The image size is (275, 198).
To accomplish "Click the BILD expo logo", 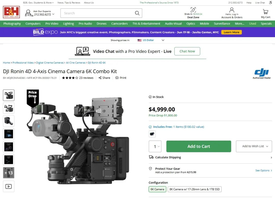I will pyautogui.click(x=45, y=32).
